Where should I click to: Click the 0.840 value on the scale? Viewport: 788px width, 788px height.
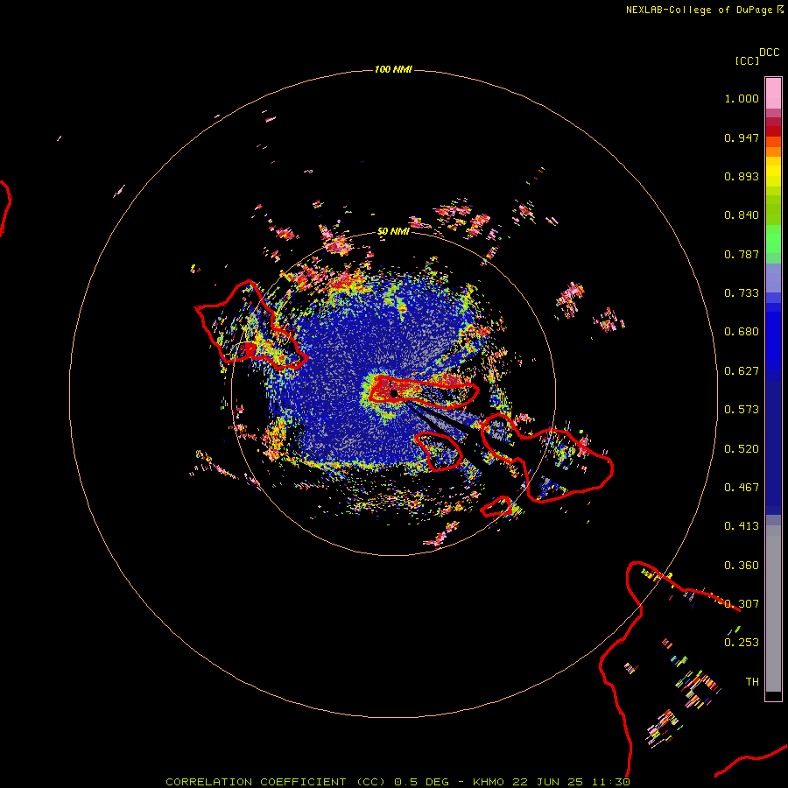pos(742,215)
